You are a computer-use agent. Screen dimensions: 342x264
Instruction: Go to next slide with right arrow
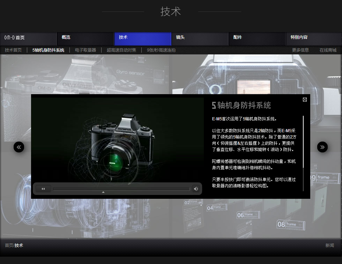pos(322,147)
